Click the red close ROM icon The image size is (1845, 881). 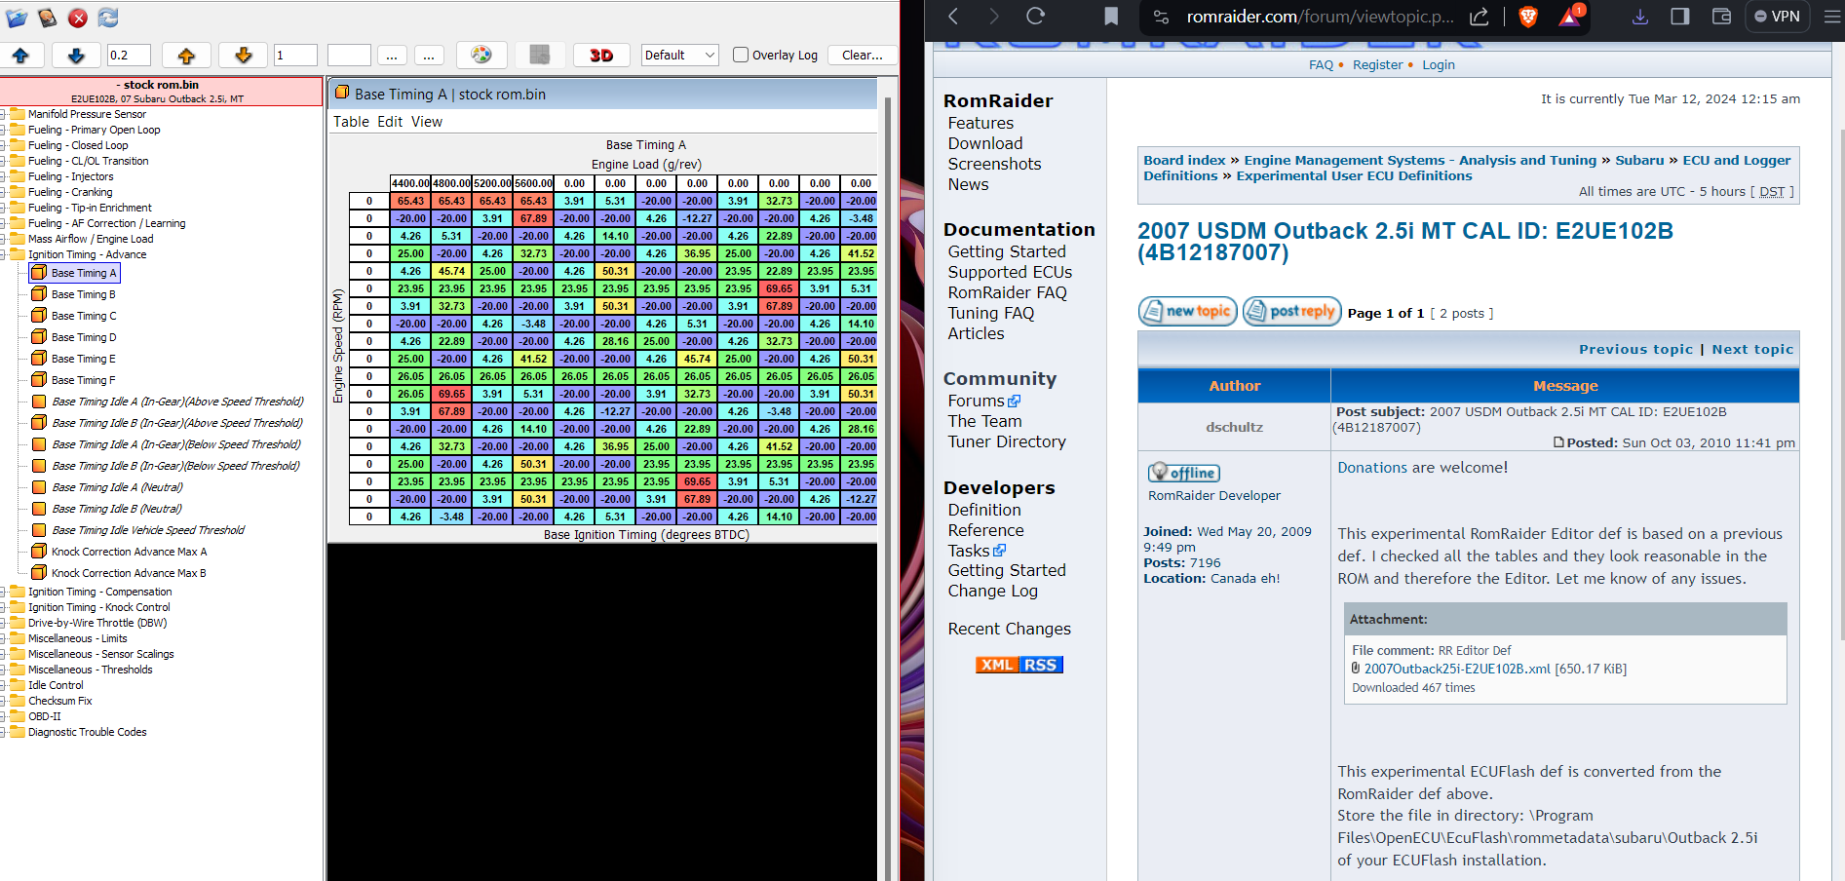tap(78, 18)
